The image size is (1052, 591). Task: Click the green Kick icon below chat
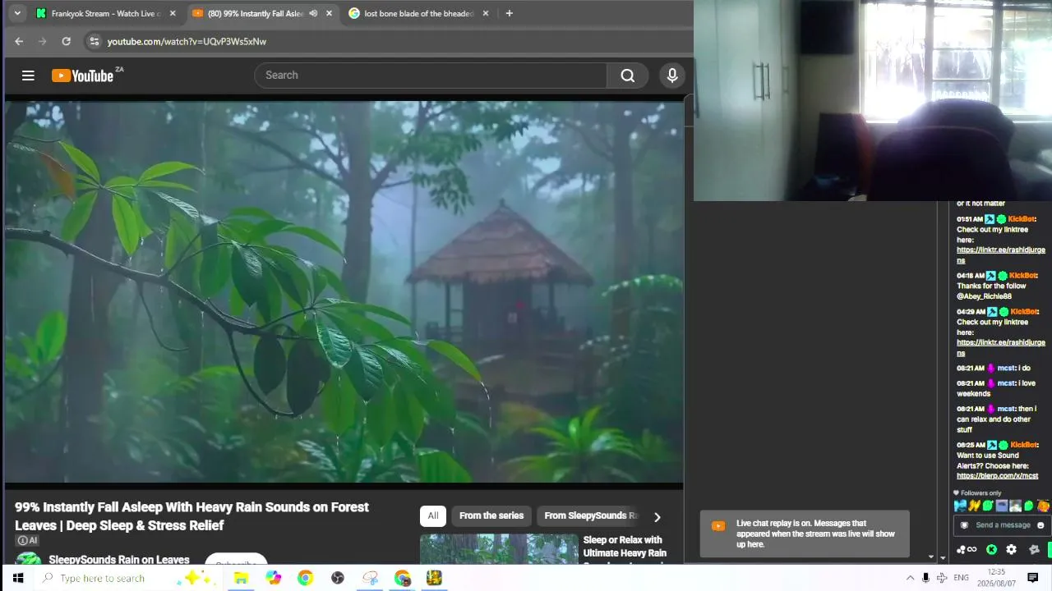coord(992,549)
